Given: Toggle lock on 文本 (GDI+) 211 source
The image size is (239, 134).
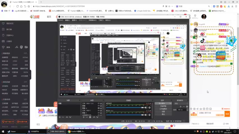Looking at the screenshot, I should click(101, 103).
